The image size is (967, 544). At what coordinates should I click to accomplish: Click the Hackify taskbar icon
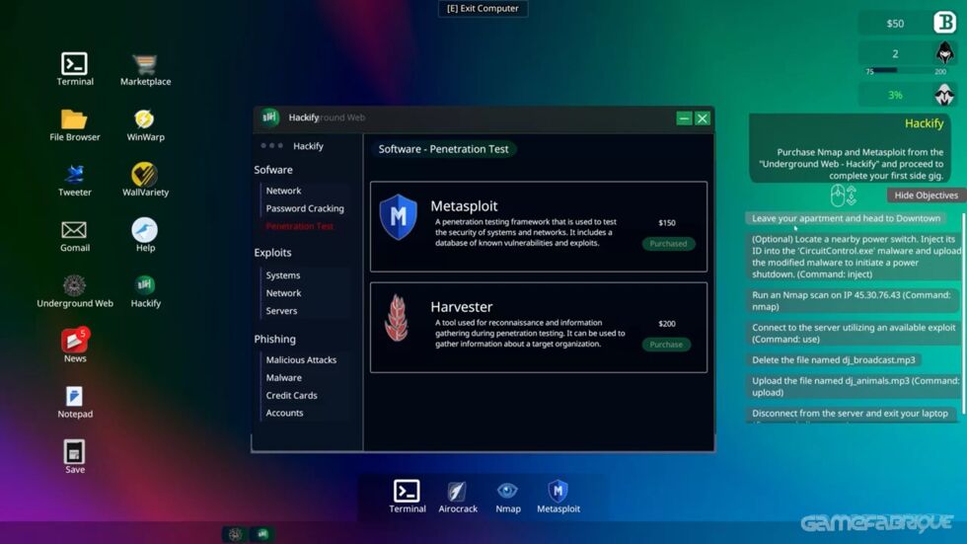(x=263, y=534)
